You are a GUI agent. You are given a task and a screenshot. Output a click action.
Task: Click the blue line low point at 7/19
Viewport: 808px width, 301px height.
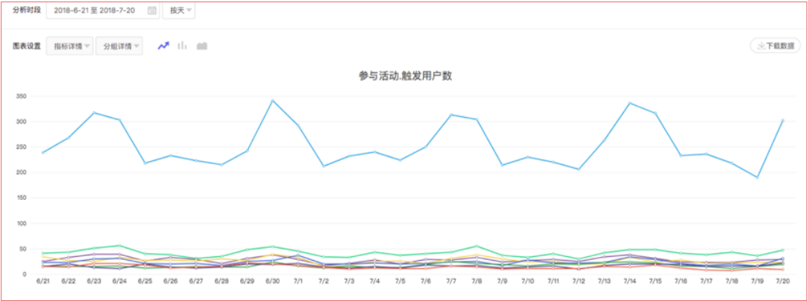tap(757, 178)
